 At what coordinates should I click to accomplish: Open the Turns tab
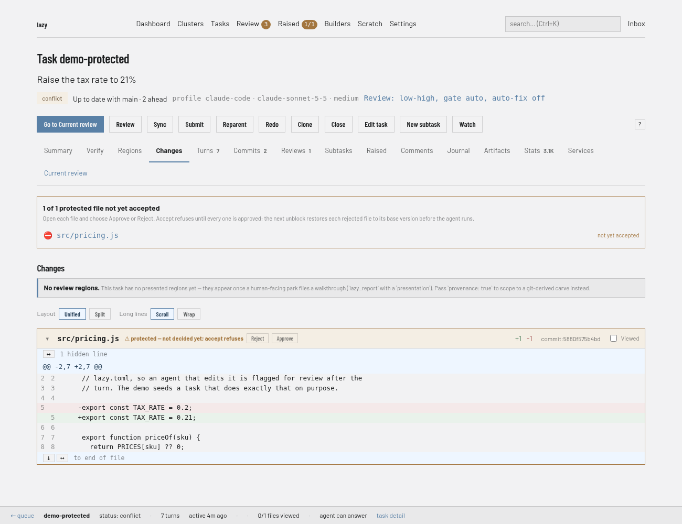pyautogui.click(x=208, y=151)
